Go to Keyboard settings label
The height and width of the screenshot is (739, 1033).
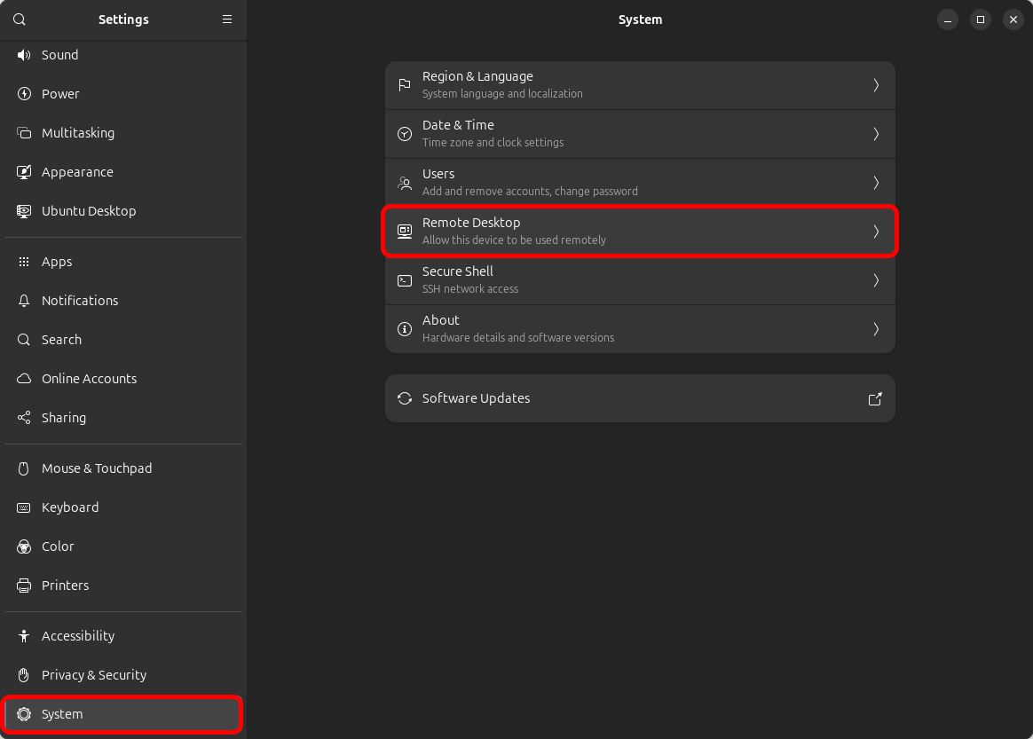pyautogui.click(x=70, y=507)
